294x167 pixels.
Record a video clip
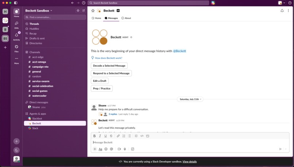point(119,149)
